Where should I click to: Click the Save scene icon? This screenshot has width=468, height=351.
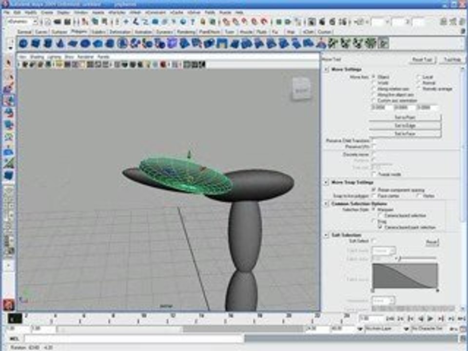point(67,21)
